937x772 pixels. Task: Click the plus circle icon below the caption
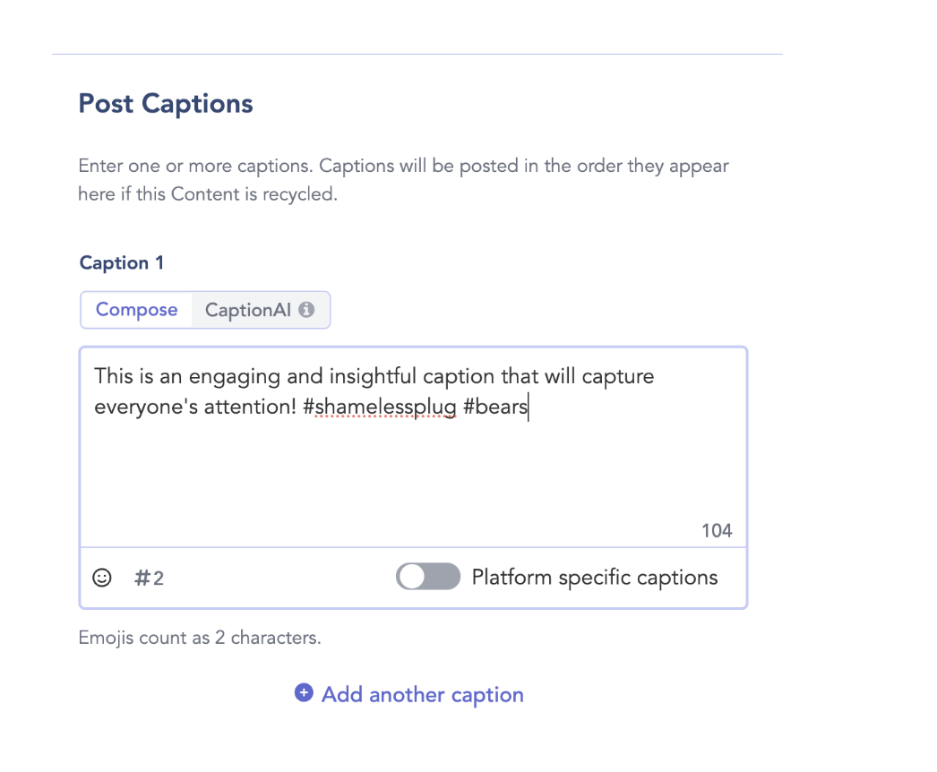pyautogui.click(x=304, y=692)
